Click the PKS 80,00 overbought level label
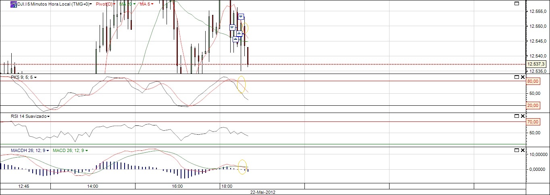This screenshot has height=195, width=550. (x=533, y=81)
